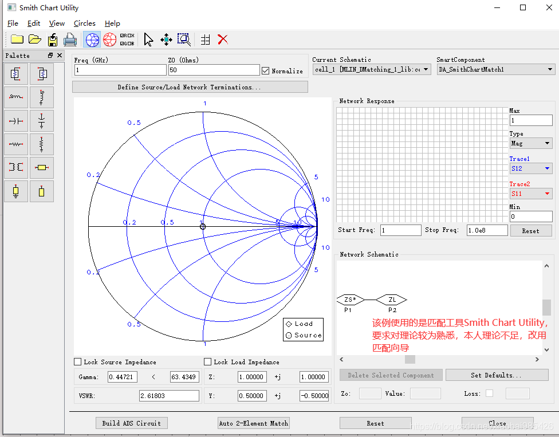Open the View menu
Image resolution: width=559 pixels, height=437 pixels.
click(x=57, y=23)
